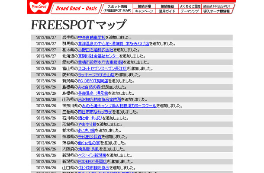Open the 働く女性の家 link
The width and height of the screenshot is (264, 173).
click(x=89, y=143)
